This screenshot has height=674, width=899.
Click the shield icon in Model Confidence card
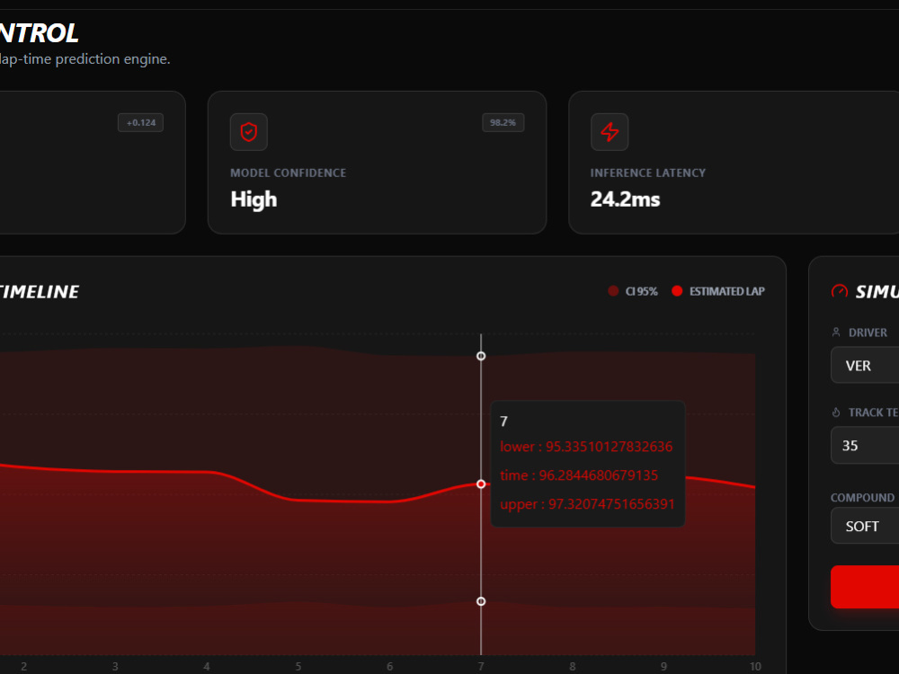point(249,132)
